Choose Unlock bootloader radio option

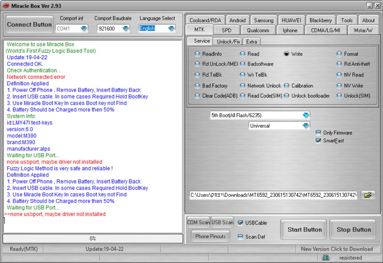point(286,96)
